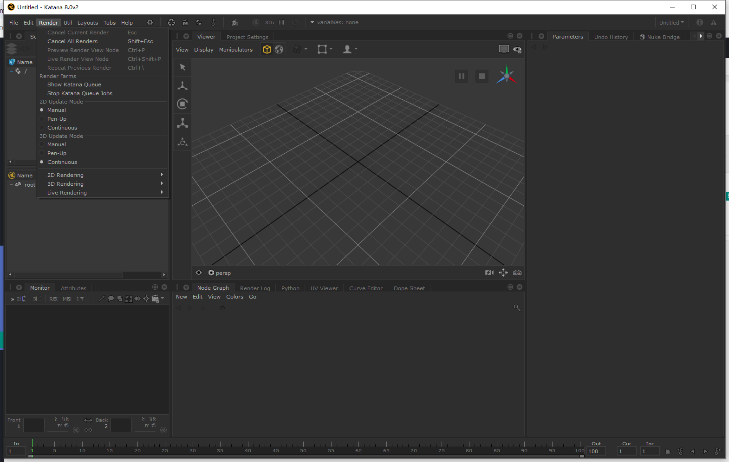Choose Cancel All Renders from the Render menu
729x462 pixels.
pyautogui.click(x=72, y=41)
